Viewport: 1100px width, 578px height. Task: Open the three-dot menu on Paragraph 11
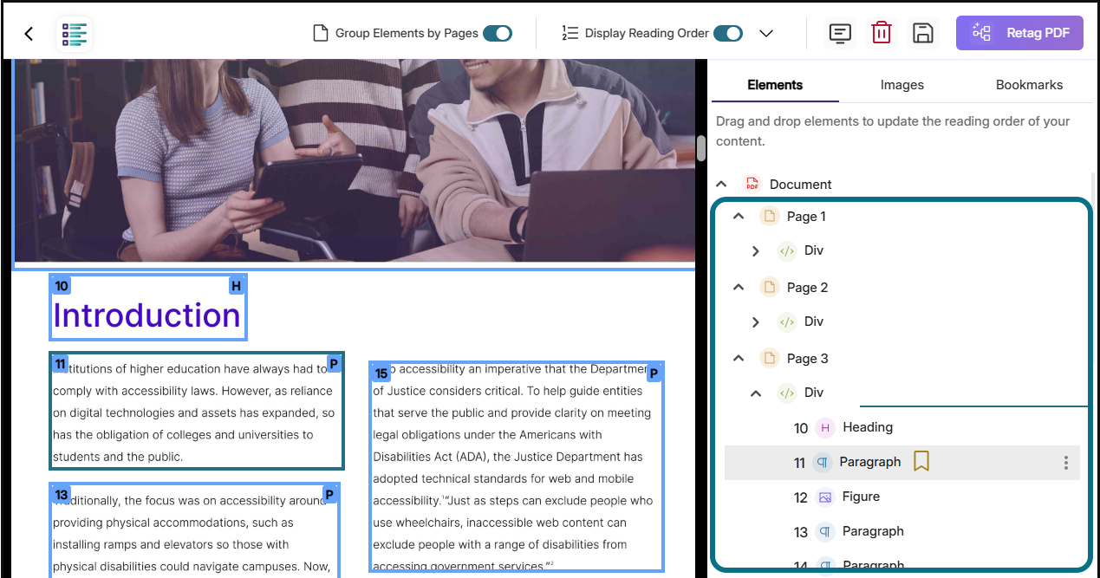[x=1066, y=463]
